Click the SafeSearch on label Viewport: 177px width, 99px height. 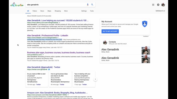pyautogui.click(x=160, y=11)
